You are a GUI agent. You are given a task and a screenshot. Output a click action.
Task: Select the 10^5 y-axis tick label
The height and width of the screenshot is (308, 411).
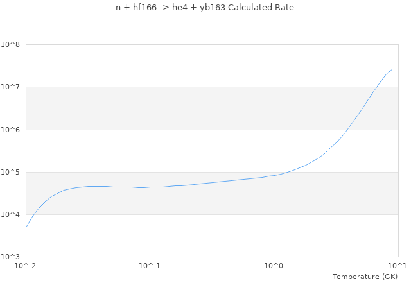pos(10,172)
